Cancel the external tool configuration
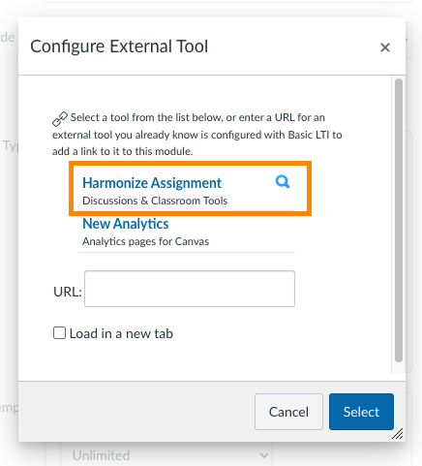Screen dimensions: 422x466 288,412
